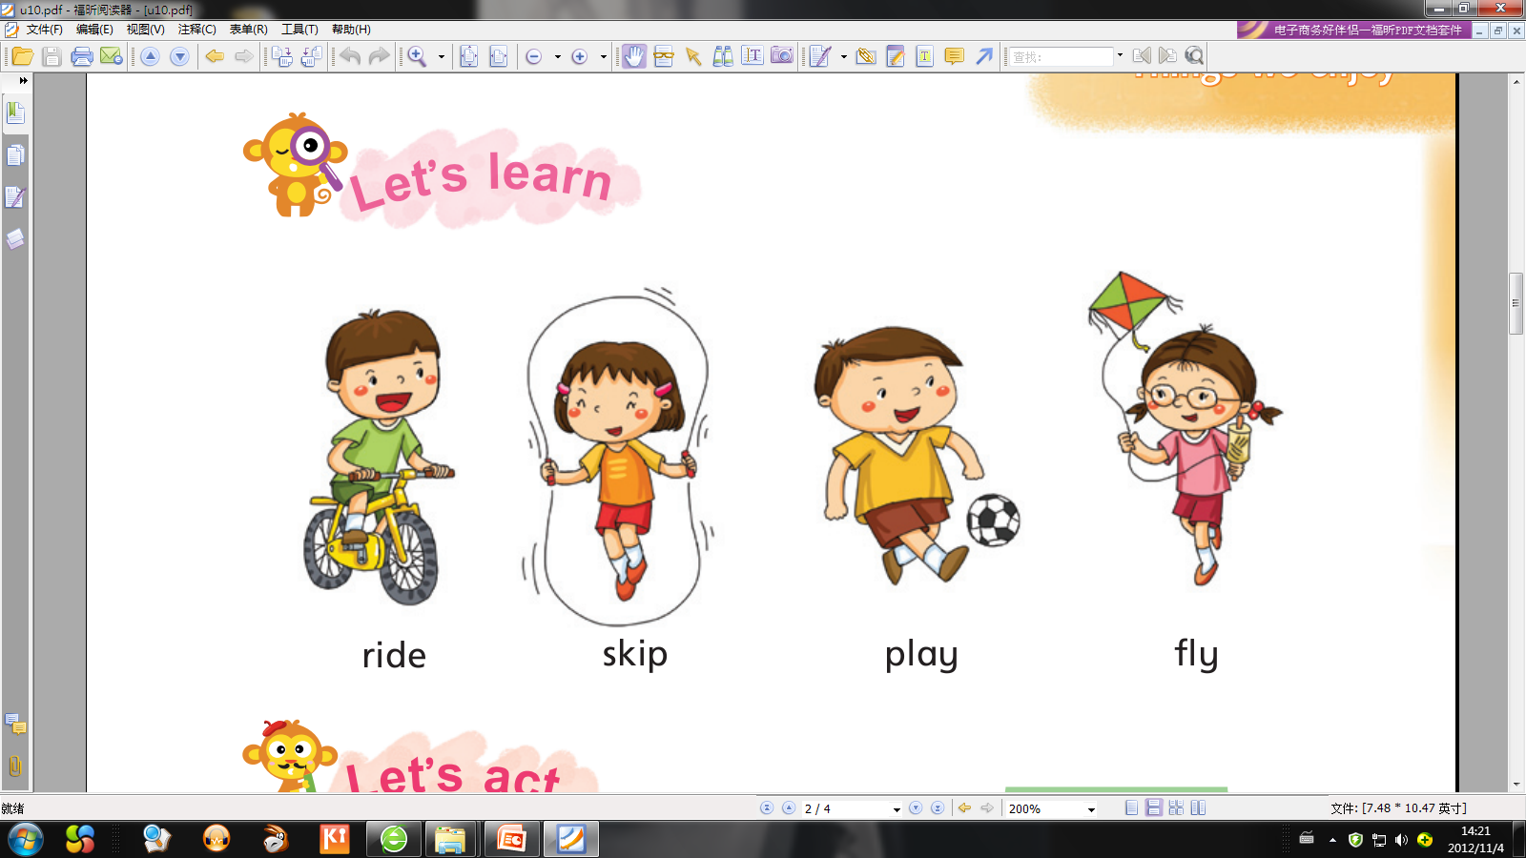Open the 视图(V) menu
This screenshot has height=858, width=1526.
[145, 30]
